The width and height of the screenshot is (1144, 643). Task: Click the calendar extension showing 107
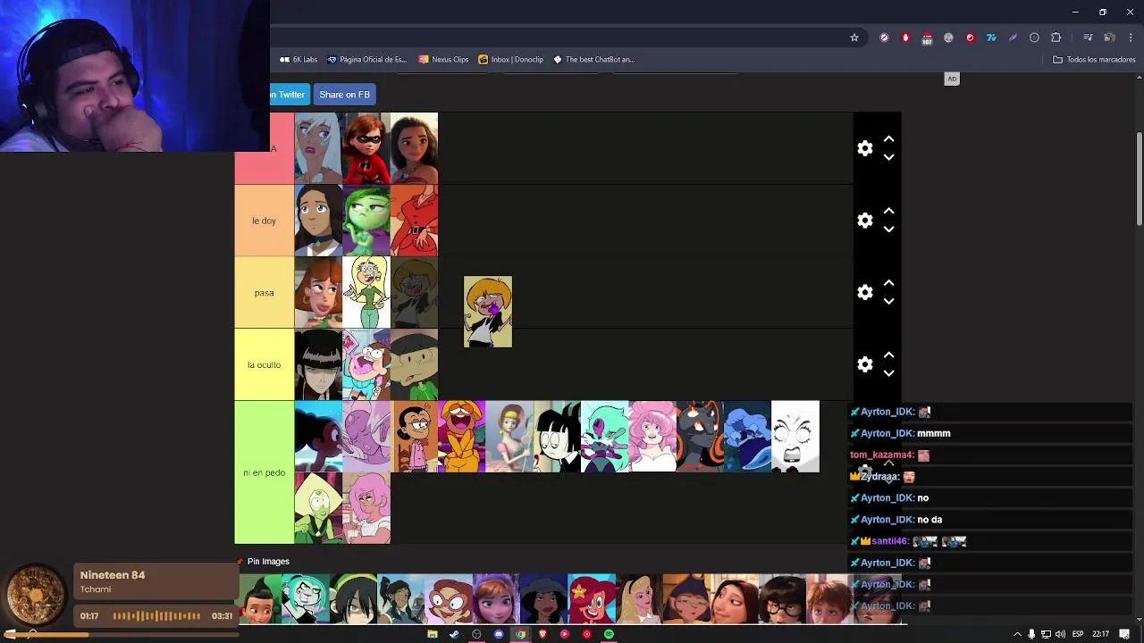[927, 38]
